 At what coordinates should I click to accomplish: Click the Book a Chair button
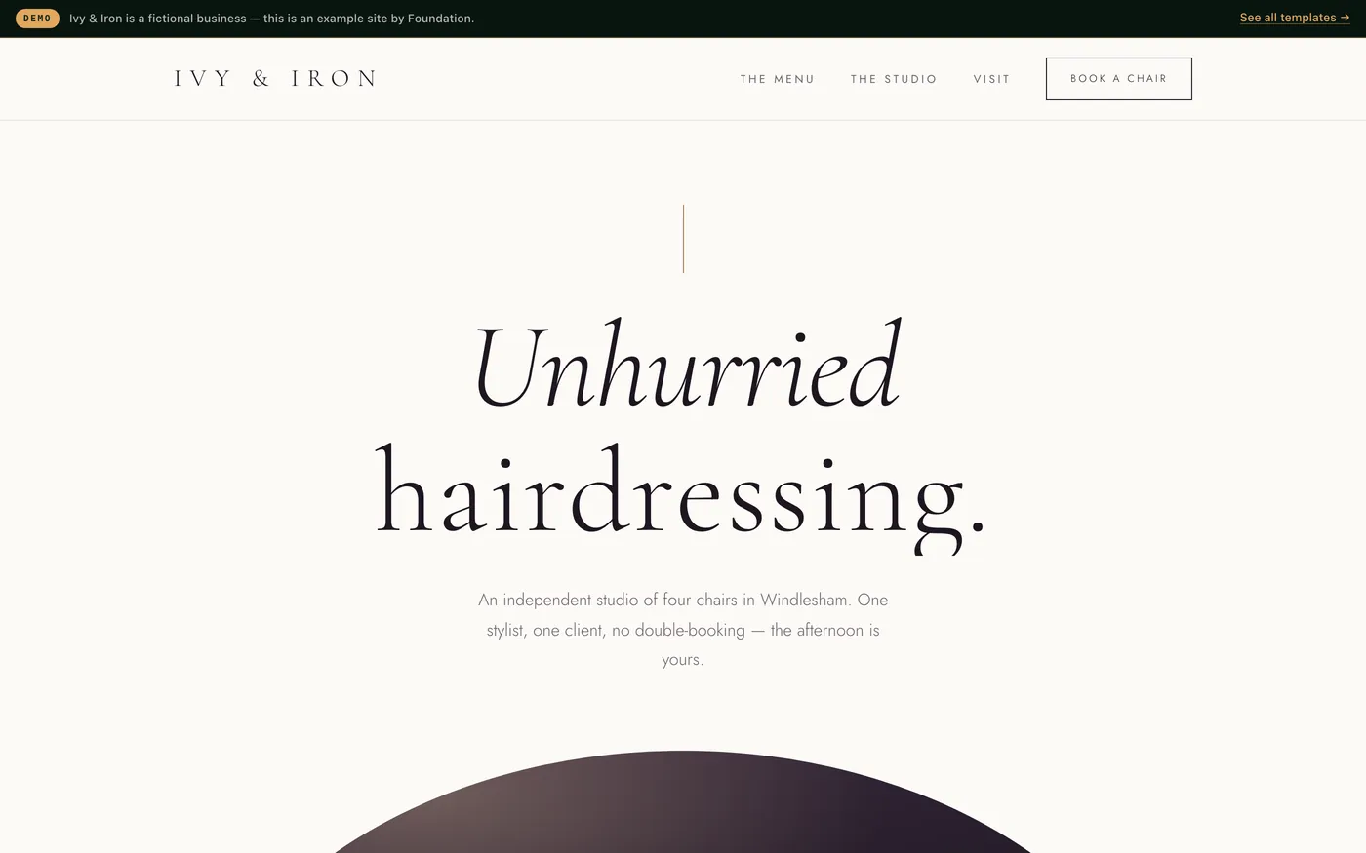(1118, 79)
